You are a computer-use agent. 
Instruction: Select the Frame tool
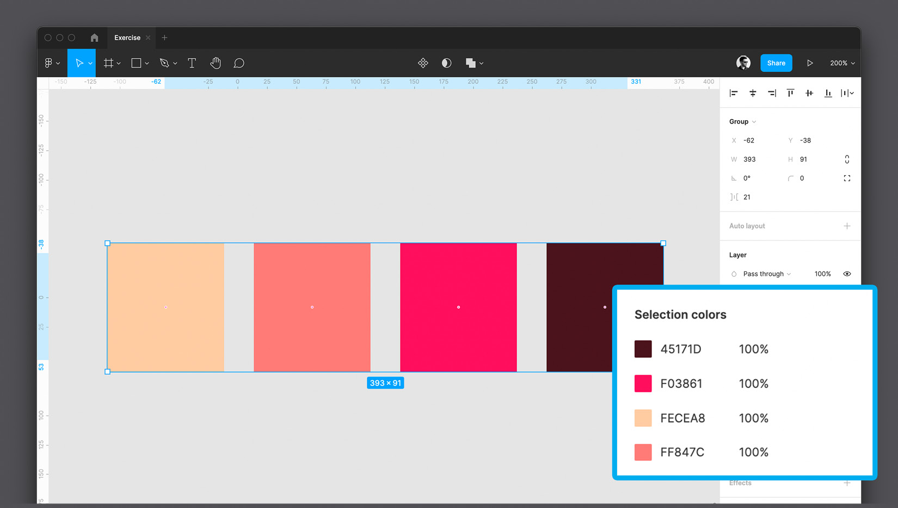click(x=108, y=63)
